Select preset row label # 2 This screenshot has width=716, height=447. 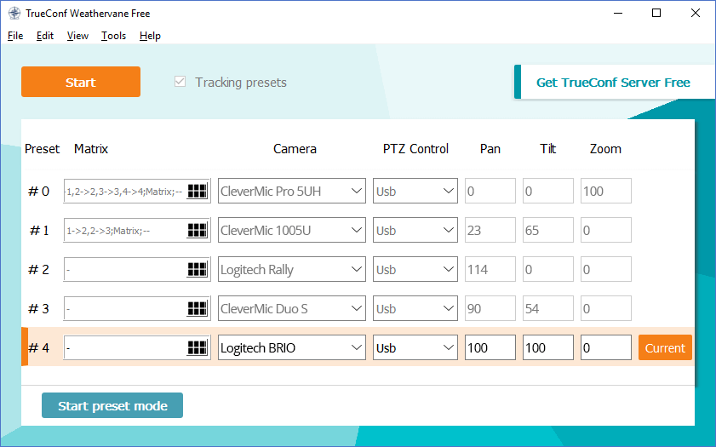39,269
